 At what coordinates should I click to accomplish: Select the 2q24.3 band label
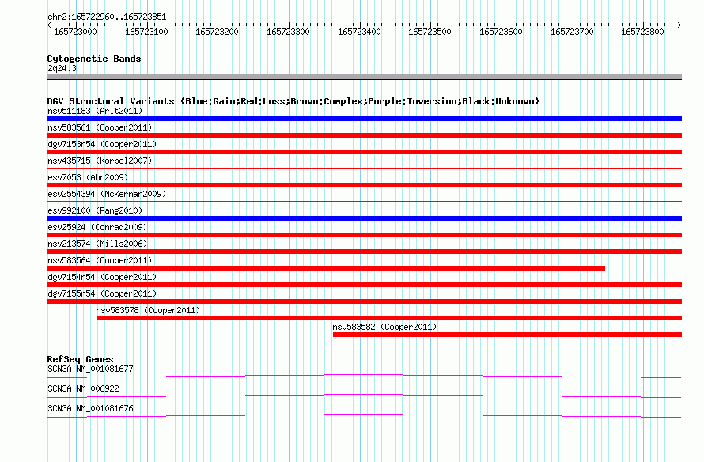point(62,68)
